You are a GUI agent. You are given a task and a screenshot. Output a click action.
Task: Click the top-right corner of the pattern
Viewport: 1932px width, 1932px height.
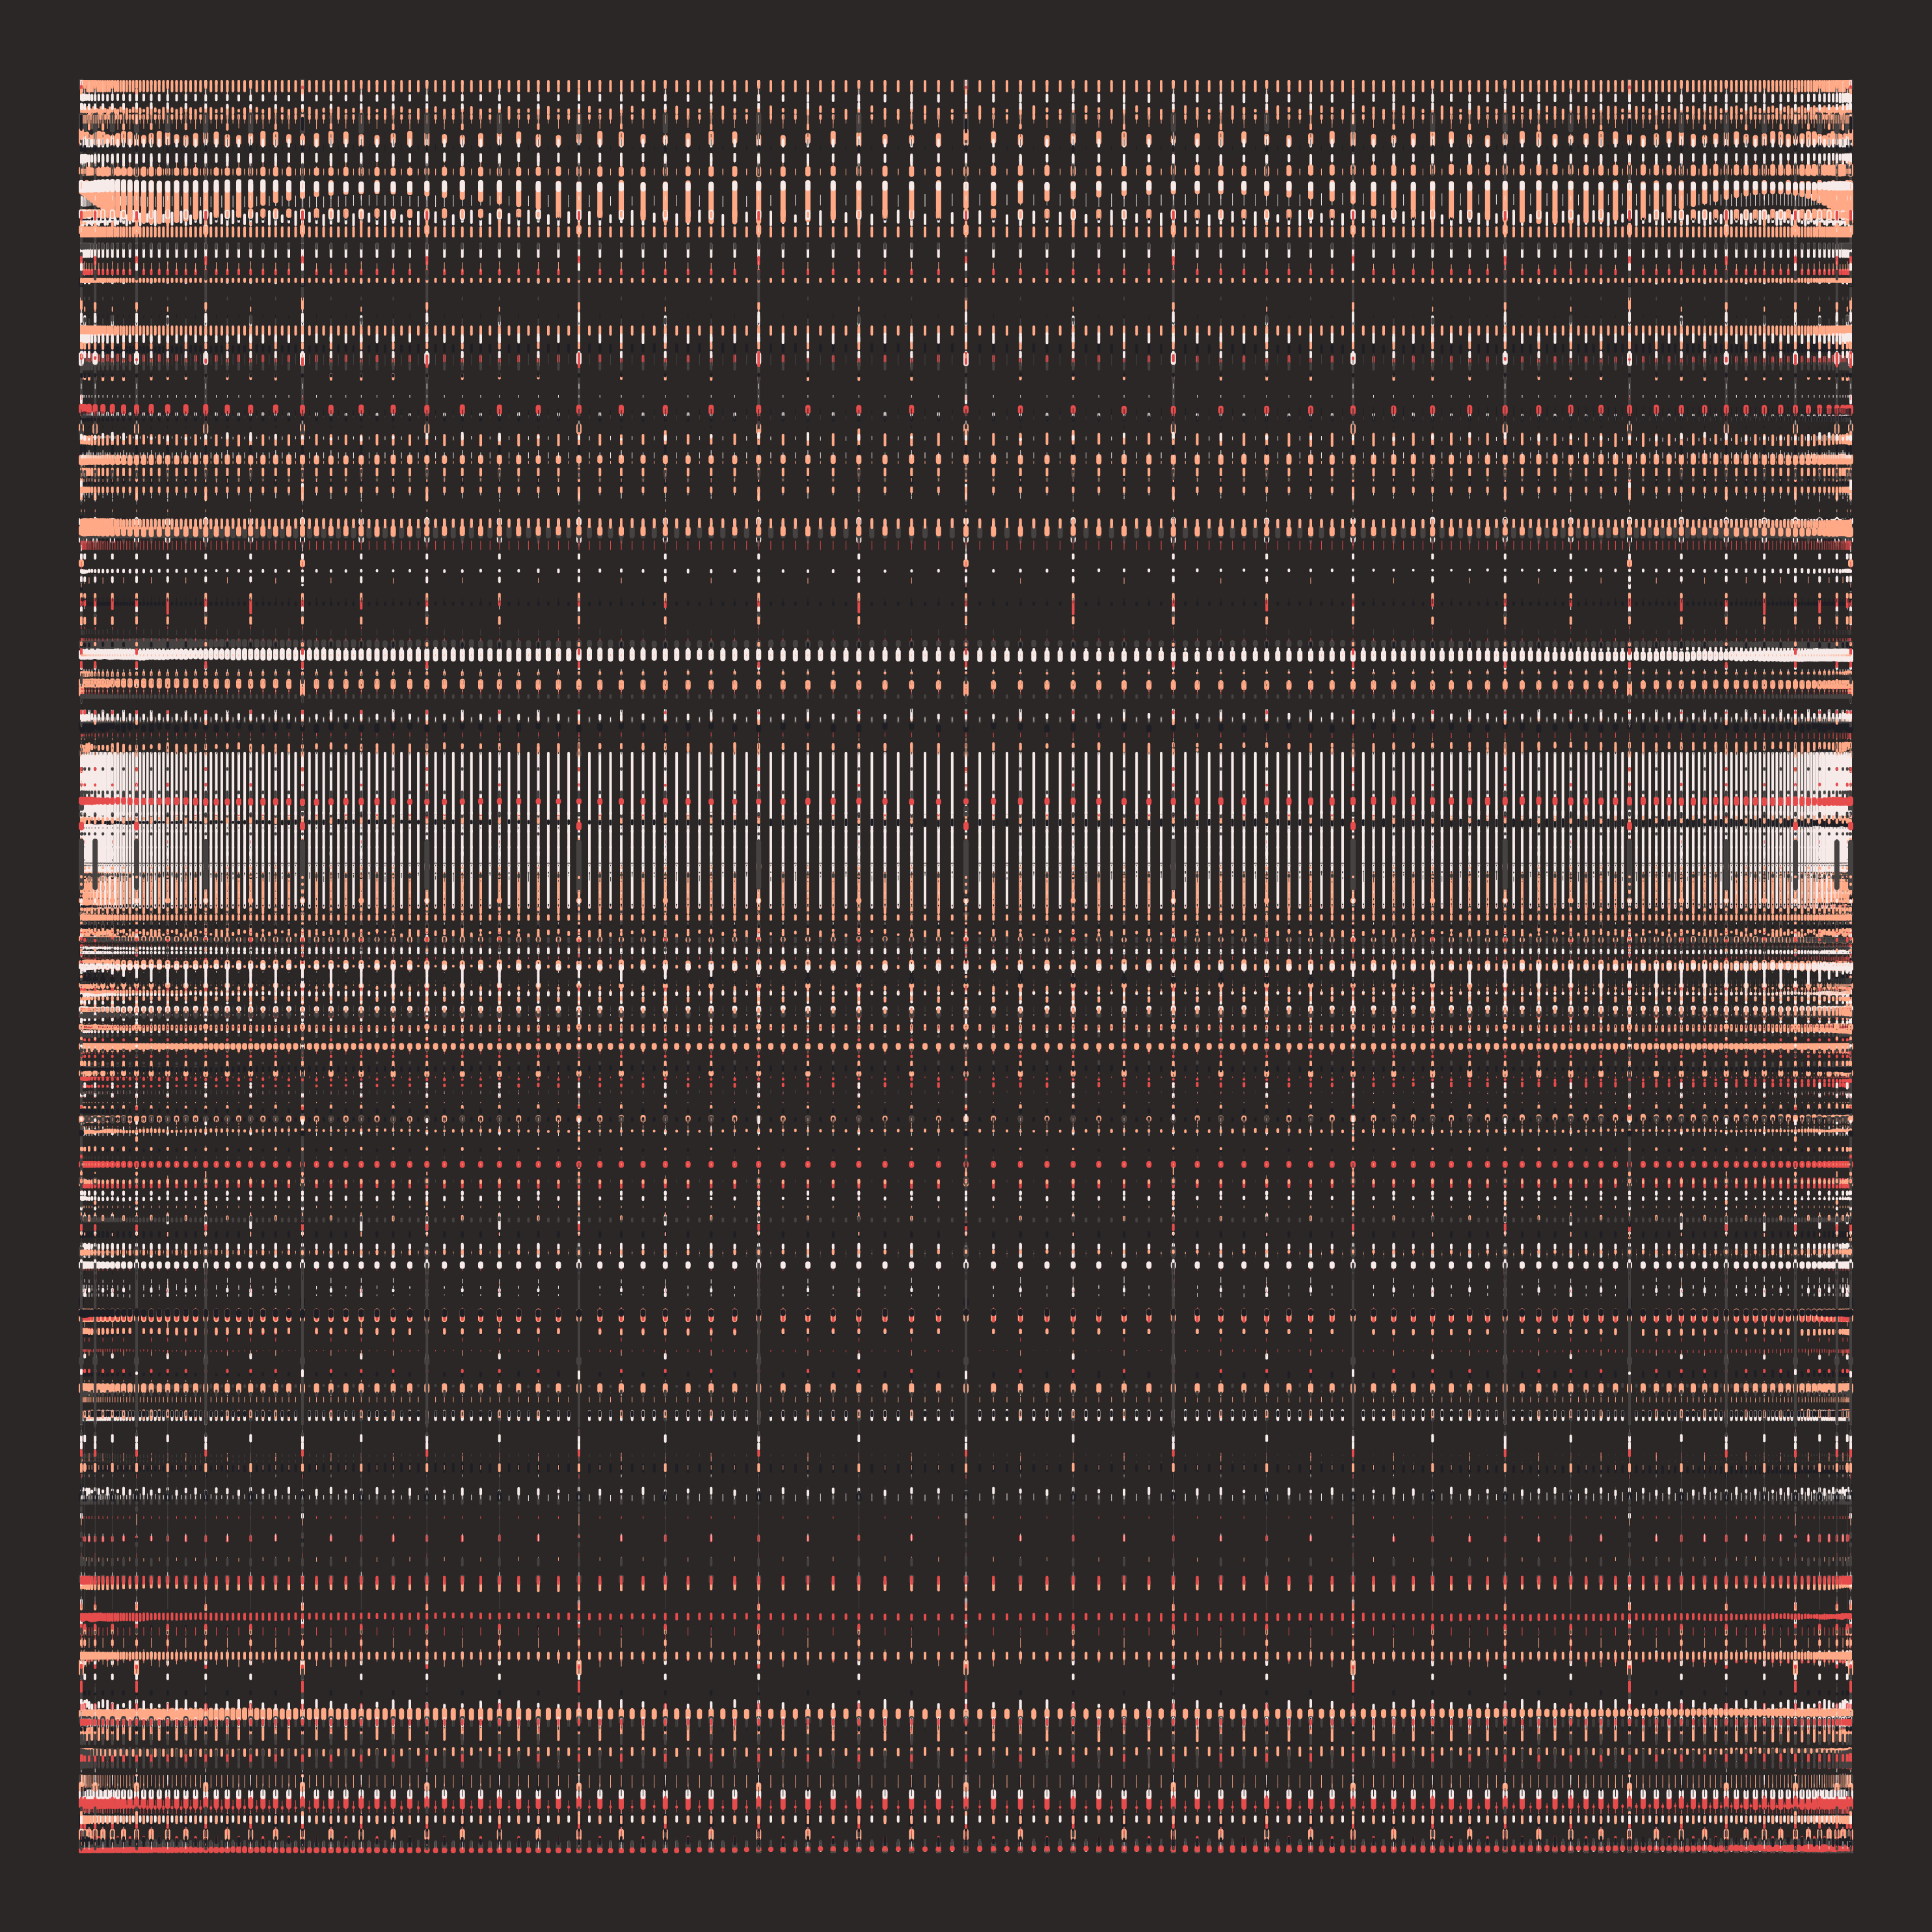tap(1851, 81)
